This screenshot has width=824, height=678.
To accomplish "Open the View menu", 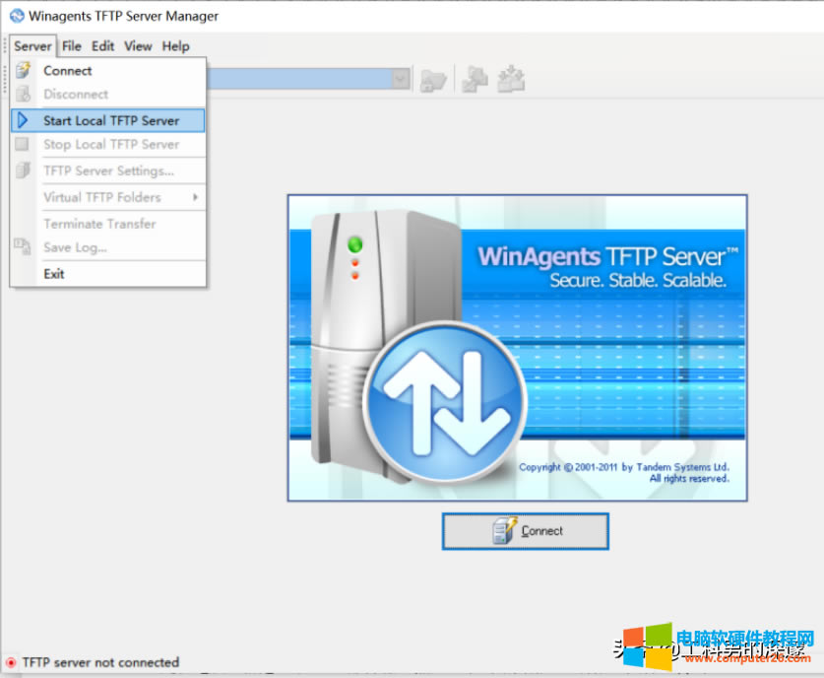I will 138,46.
